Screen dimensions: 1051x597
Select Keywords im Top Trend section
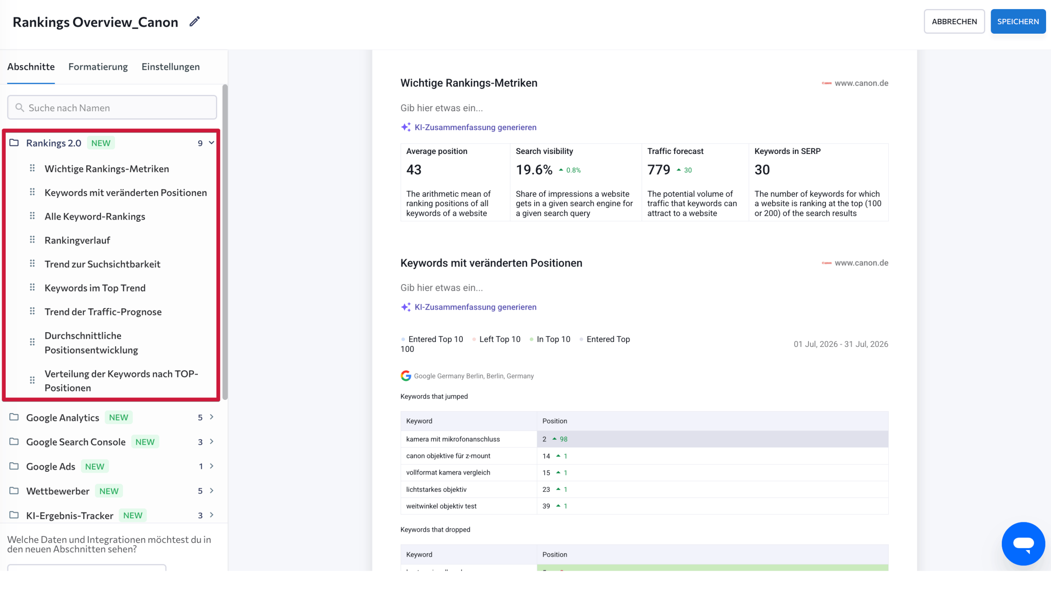(x=95, y=288)
